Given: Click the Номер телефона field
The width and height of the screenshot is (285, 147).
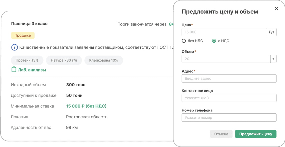Looking at the screenshot, I should [229, 117].
